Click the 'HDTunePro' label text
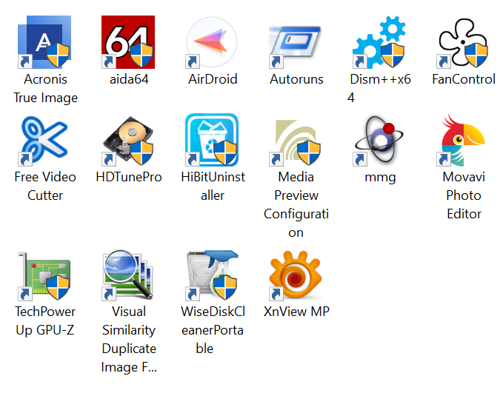This screenshot has width=500, height=393. point(129,177)
